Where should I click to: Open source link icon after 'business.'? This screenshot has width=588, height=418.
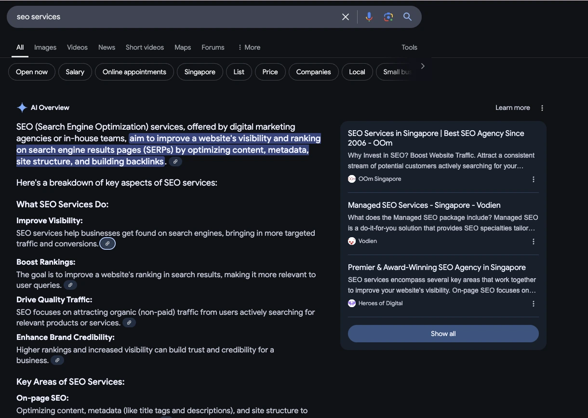pyautogui.click(x=57, y=360)
